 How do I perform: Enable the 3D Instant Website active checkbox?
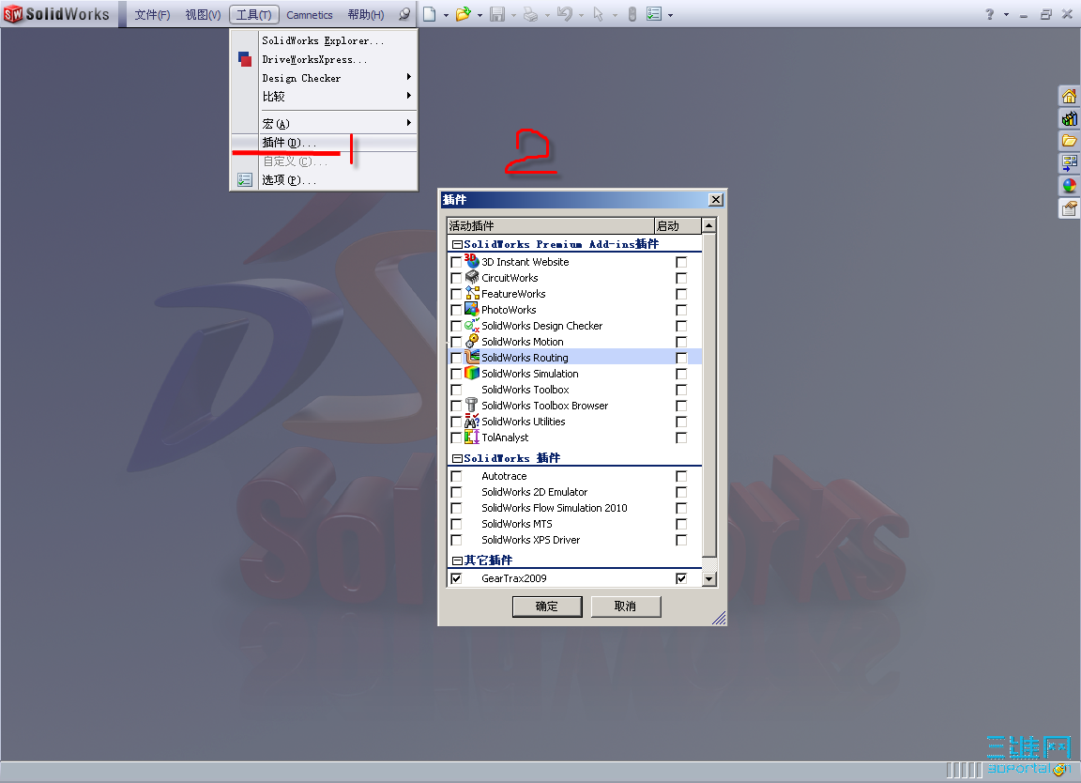pyautogui.click(x=456, y=262)
